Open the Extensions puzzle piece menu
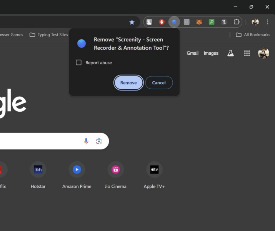The height and width of the screenshot is (231, 275). 237,22
